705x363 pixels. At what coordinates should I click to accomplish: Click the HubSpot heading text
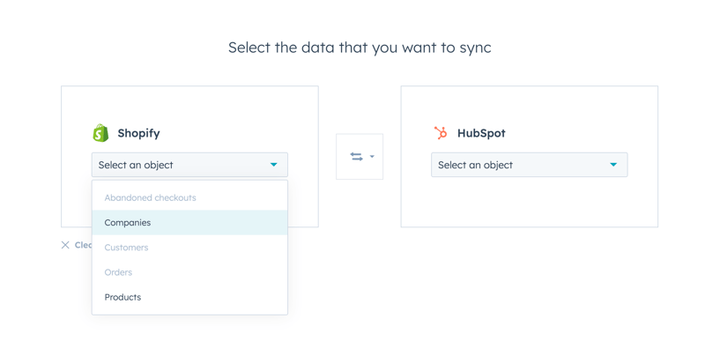coord(481,133)
